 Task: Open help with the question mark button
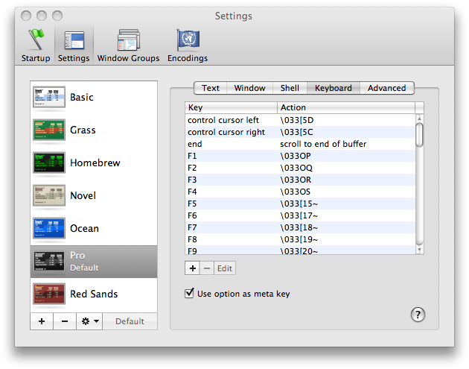[418, 315]
